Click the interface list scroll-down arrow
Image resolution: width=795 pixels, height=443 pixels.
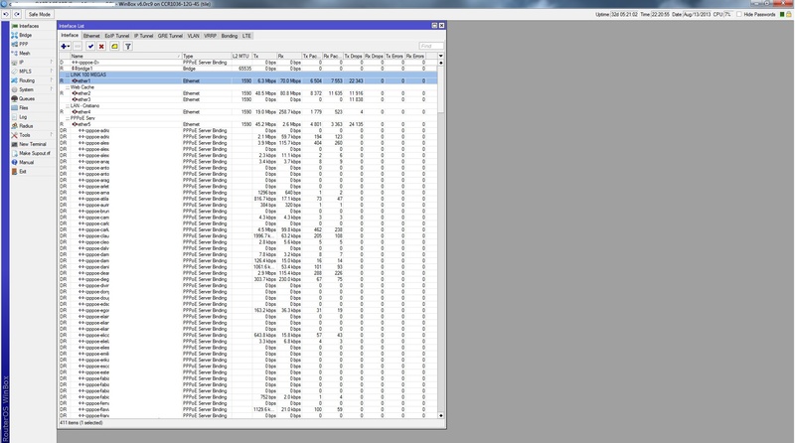tap(440, 415)
